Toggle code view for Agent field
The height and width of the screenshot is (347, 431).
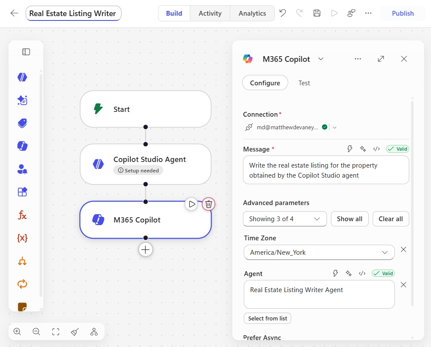click(362, 273)
